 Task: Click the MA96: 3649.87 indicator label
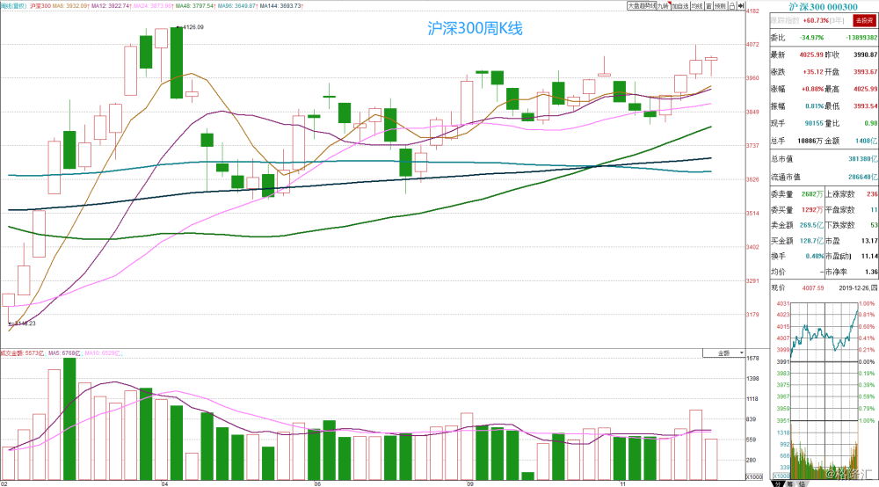click(236, 5)
